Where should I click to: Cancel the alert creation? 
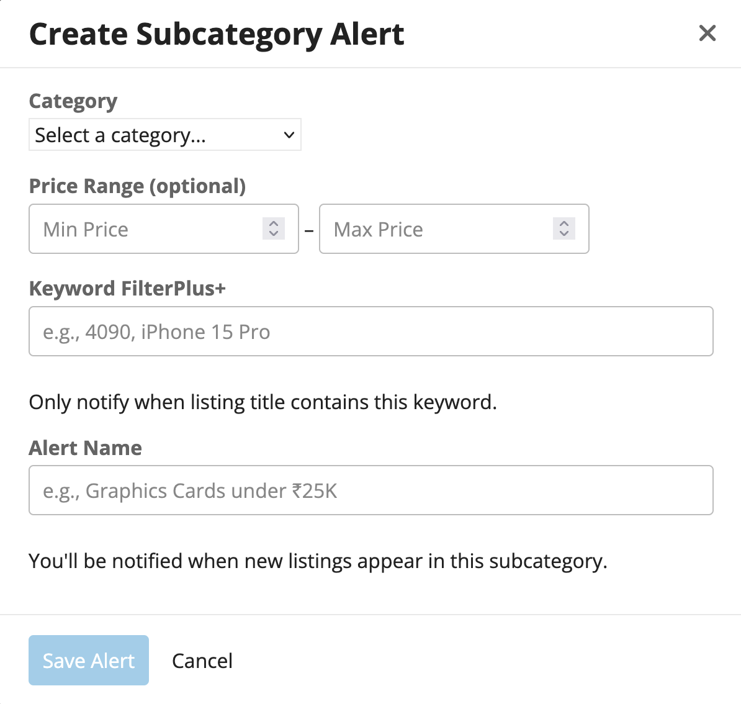pos(202,661)
